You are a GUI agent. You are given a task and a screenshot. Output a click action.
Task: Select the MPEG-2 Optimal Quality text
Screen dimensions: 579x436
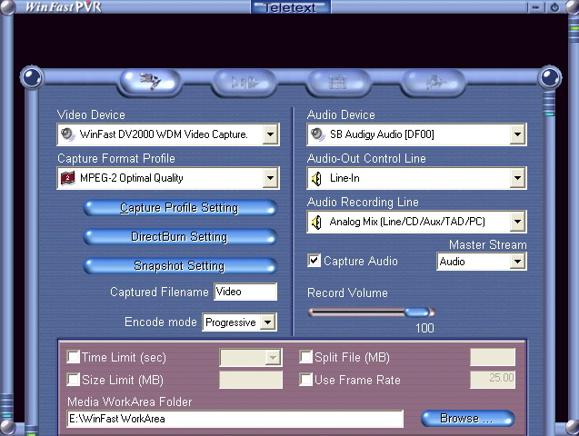[x=132, y=178]
